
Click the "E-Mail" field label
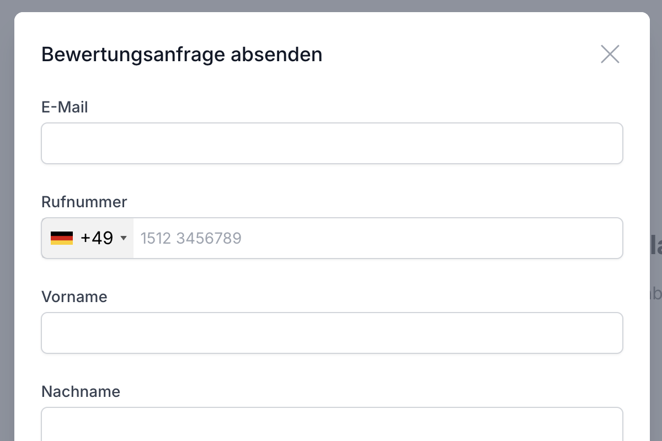coord(65,107)
